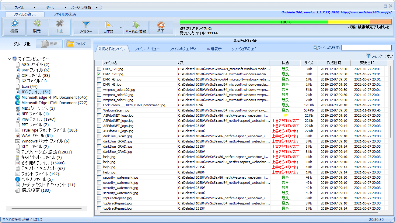Select the JPG ファイル (54) category
The image size is (395, 223).
[36, 92]
